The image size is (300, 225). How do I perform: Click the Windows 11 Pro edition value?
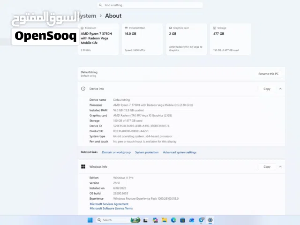click(123, 178)
